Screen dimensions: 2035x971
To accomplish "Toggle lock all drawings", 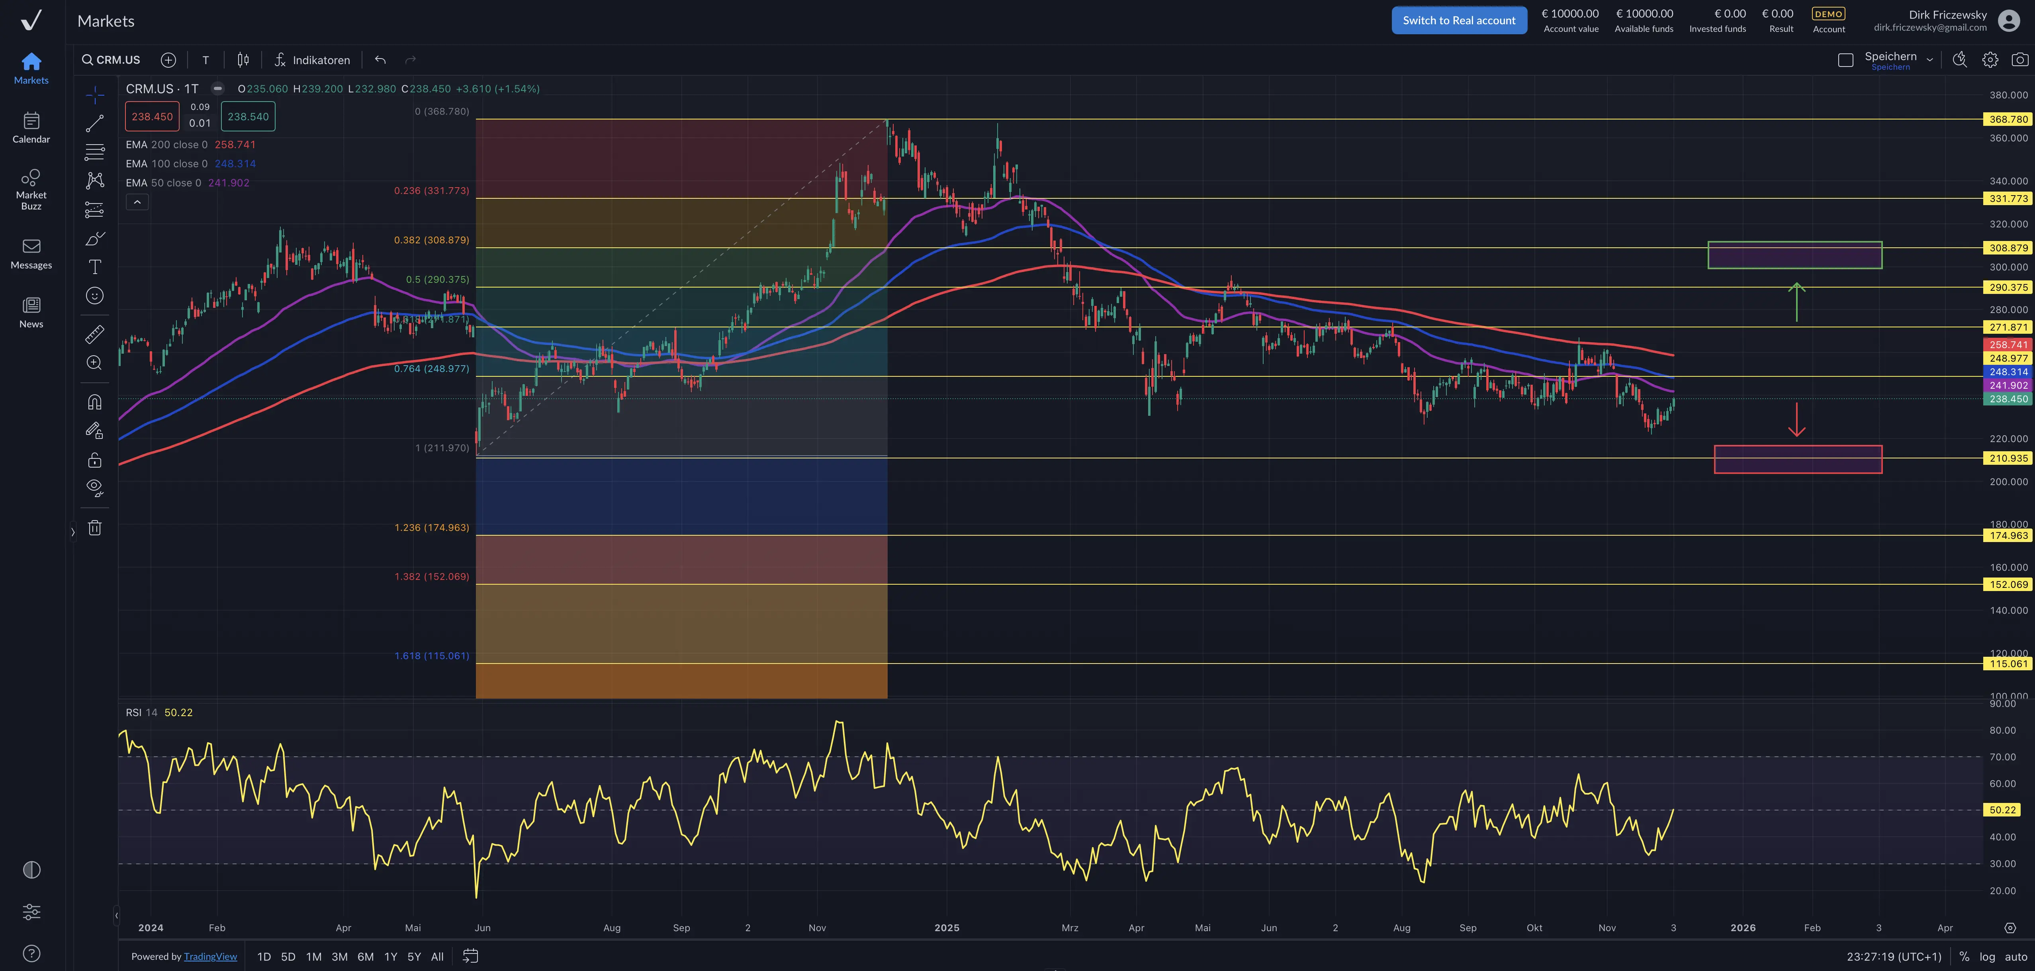I will point(95,460).
